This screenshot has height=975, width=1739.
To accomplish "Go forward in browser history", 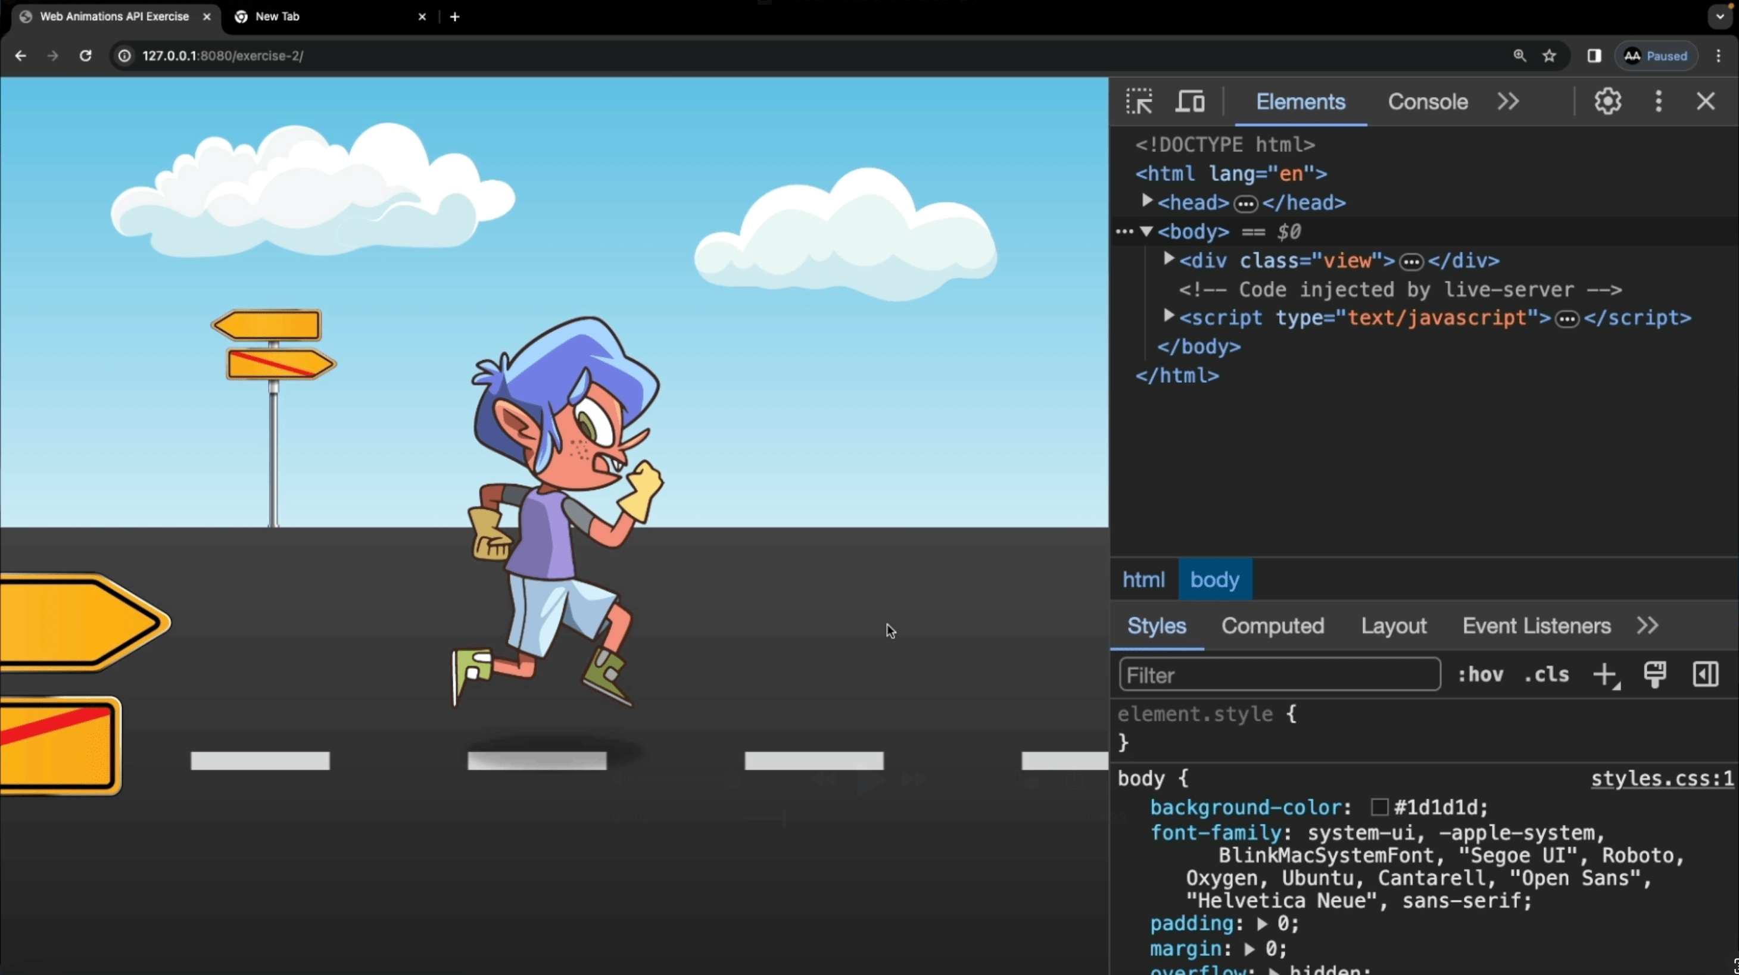I will pyautogui.click(x=52, y=56).
